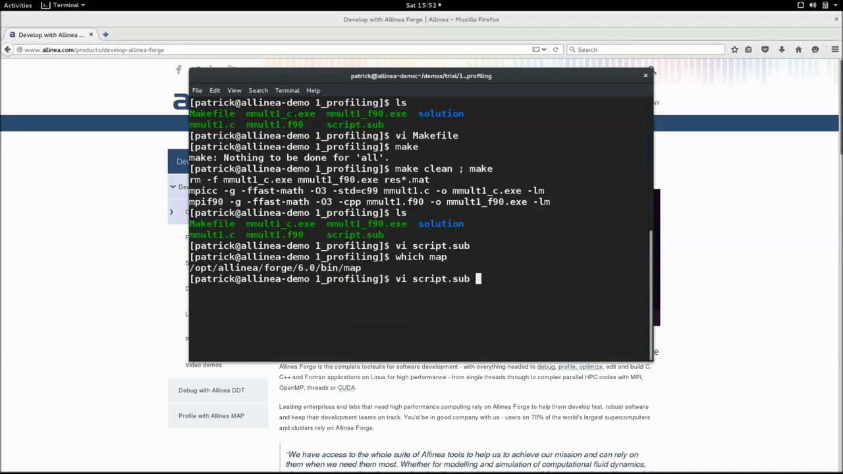Screen dimensions: 843x474
Task: Close the Develop with Allinea tab
Action: (91, 34)
